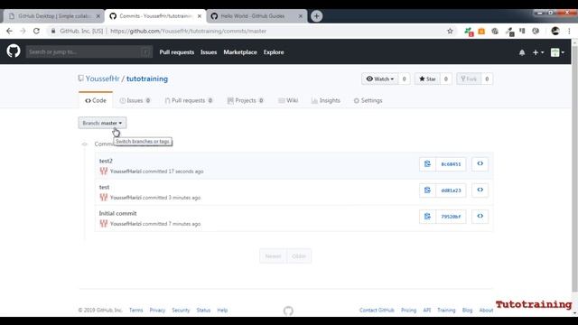578x325 pixels.
Task: Open the test2 commit message
Action: (x=106, y=161)
